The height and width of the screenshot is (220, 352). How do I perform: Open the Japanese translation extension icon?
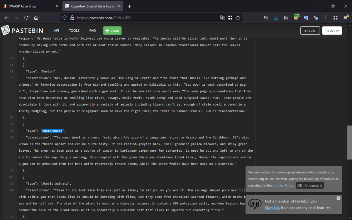316,18
